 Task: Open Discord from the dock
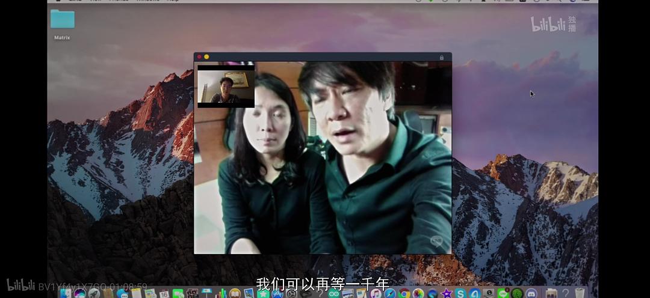[x=531, y=293]
